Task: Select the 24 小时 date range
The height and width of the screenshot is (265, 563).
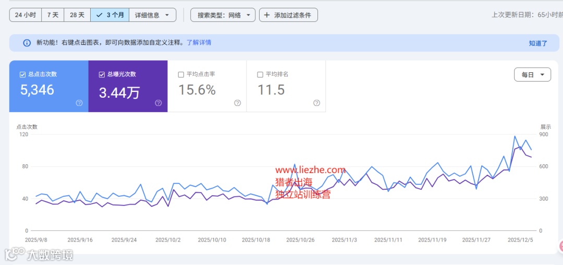Action: tap(26, 16)
